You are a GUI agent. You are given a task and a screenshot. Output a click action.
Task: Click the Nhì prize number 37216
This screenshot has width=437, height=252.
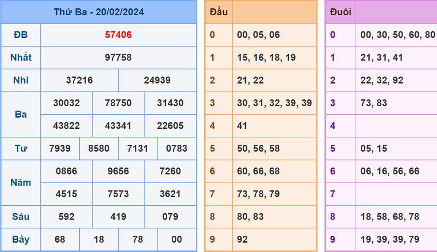(79, 80)
